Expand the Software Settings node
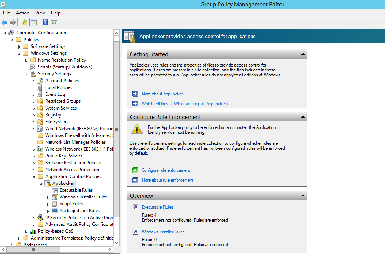Viewport: 385px width, 262px height. (19, 47)
